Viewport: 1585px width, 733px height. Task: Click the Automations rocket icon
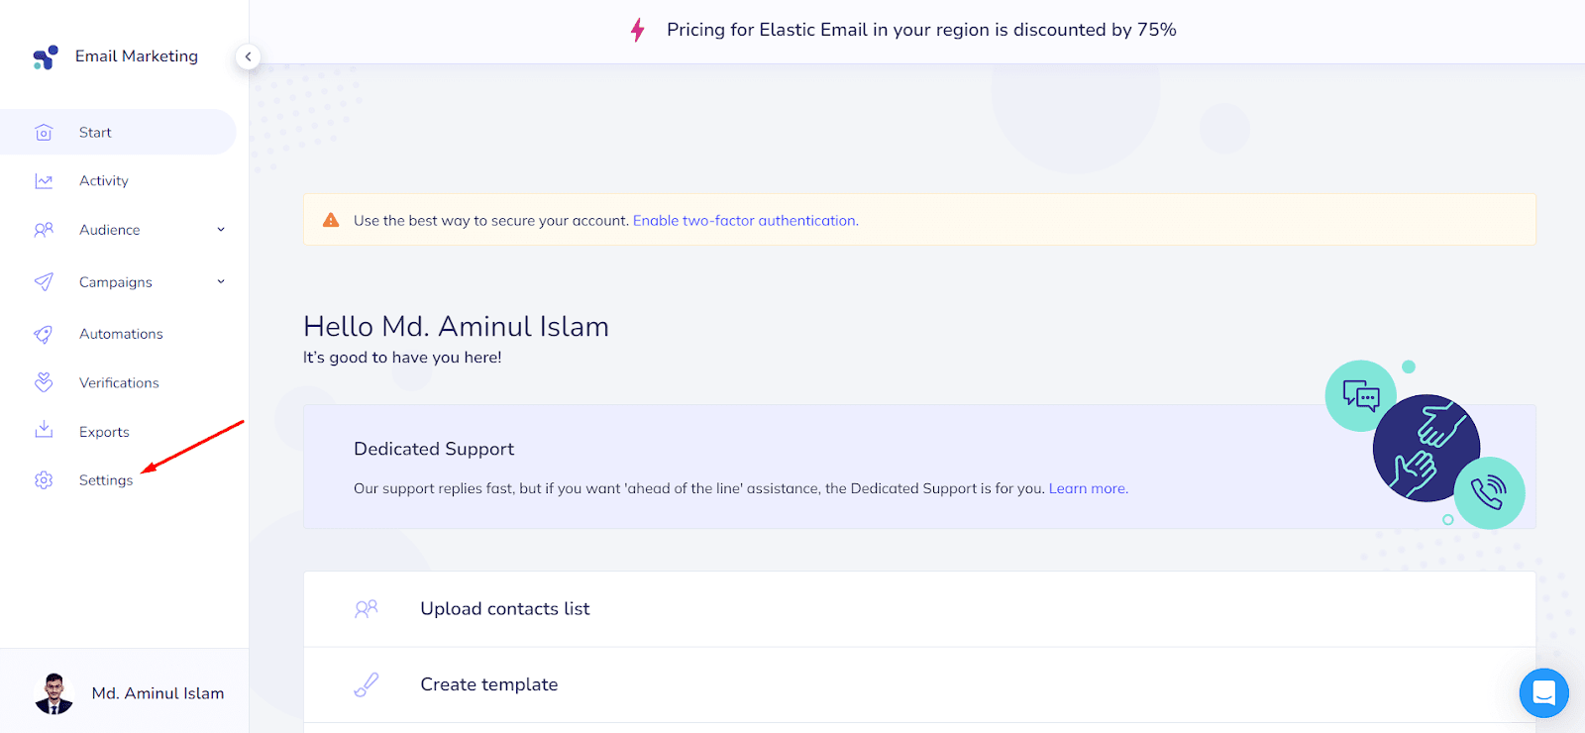44,335
